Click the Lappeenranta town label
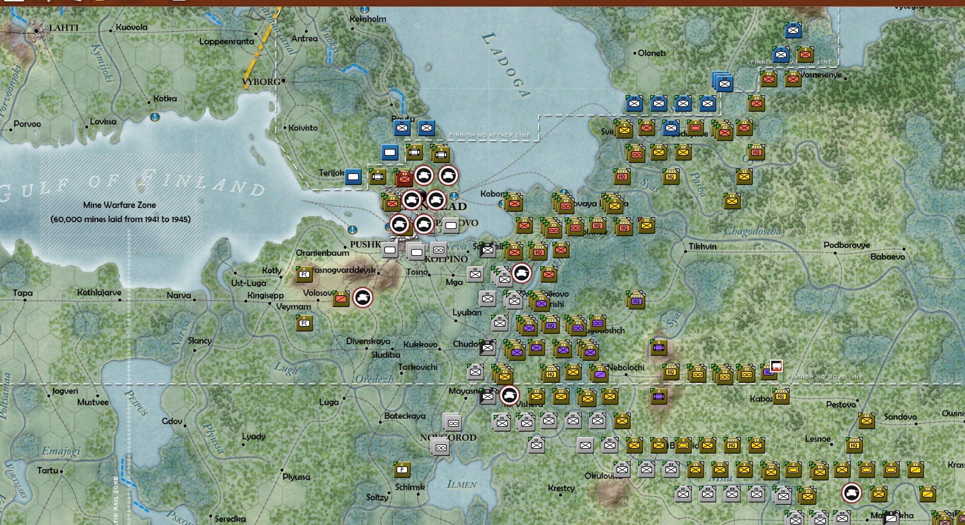Screen dimensions: 965x525 (x=227, y=42)
